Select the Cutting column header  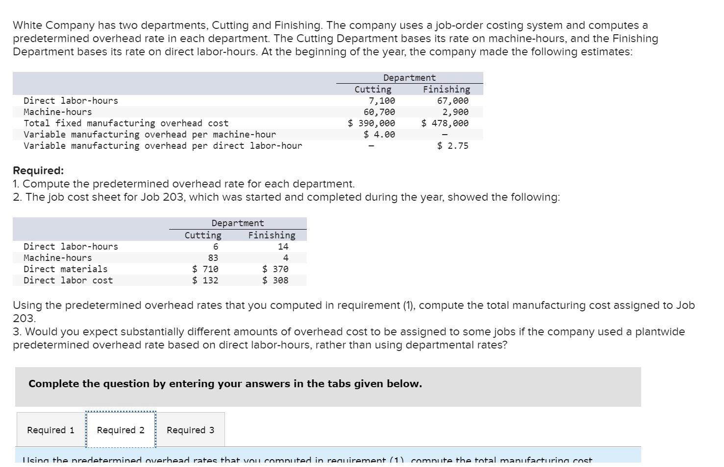pyautogui.click(x=373, y=89)
